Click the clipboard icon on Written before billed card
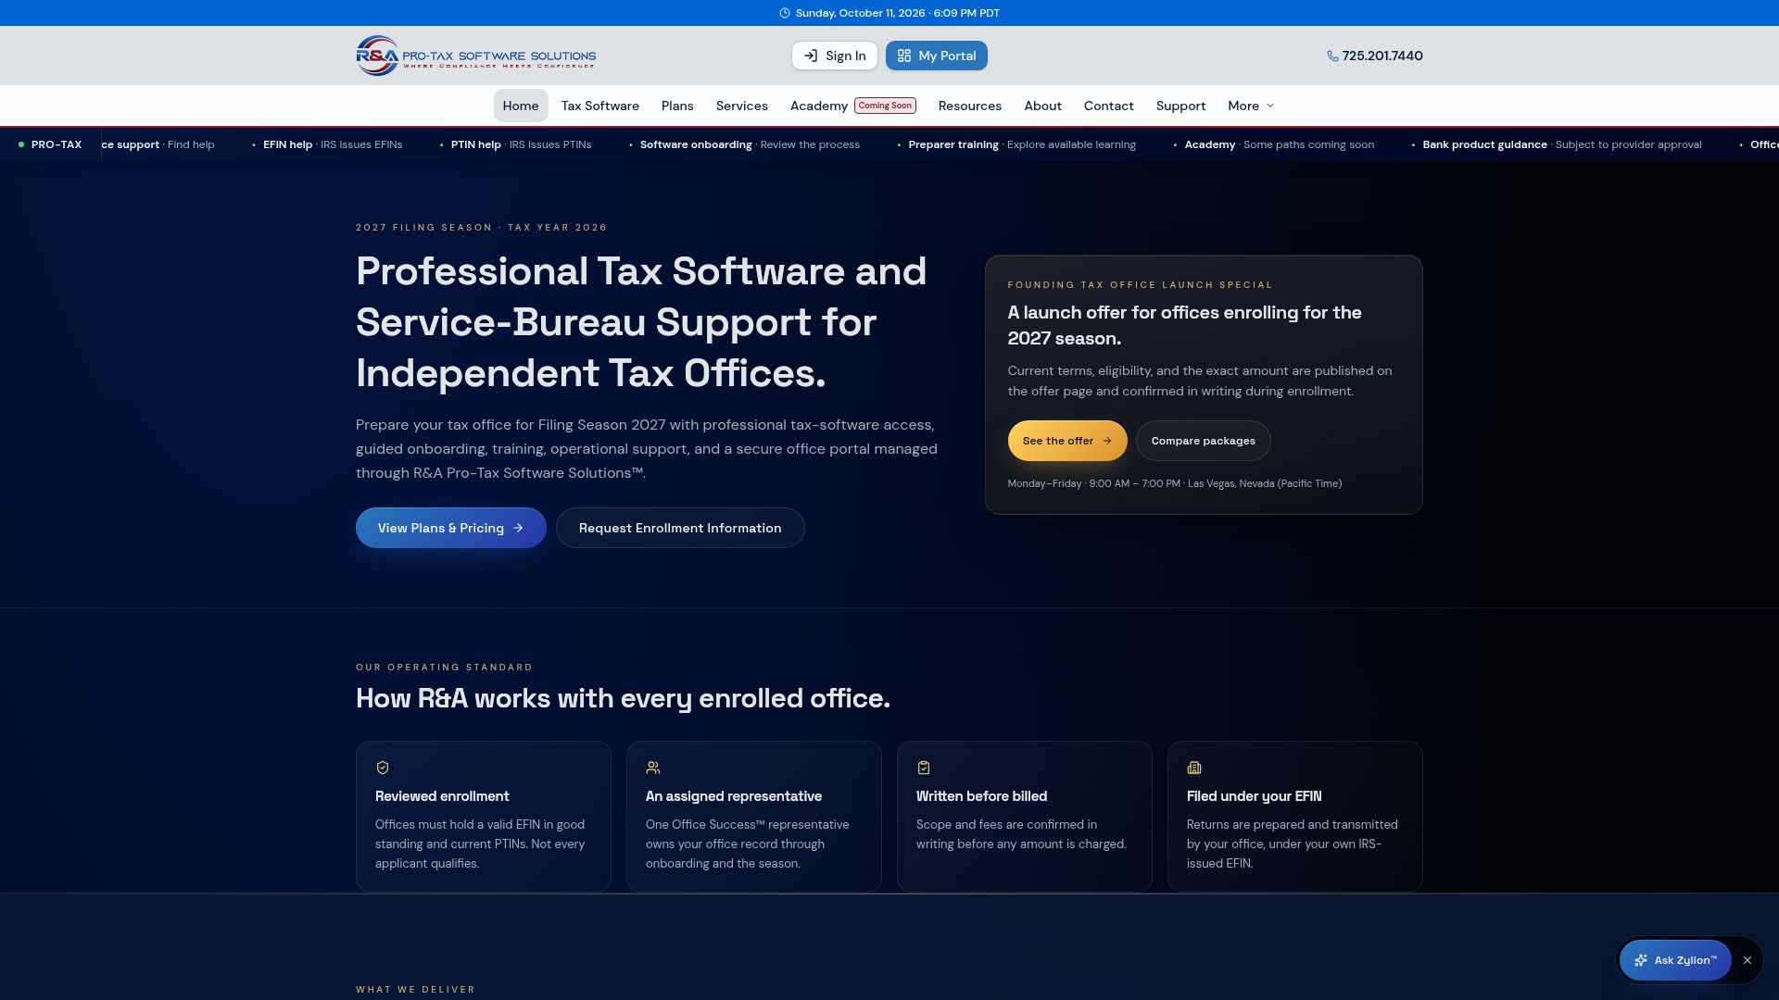Image resolution: width=1779 pixels, height=1000 pixels. coord(924,768)
